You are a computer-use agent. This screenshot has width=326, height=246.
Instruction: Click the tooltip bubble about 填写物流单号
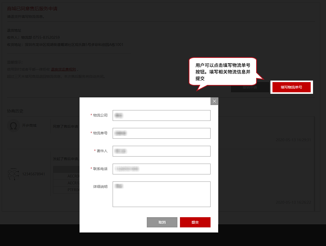click(x=223, y=72)
